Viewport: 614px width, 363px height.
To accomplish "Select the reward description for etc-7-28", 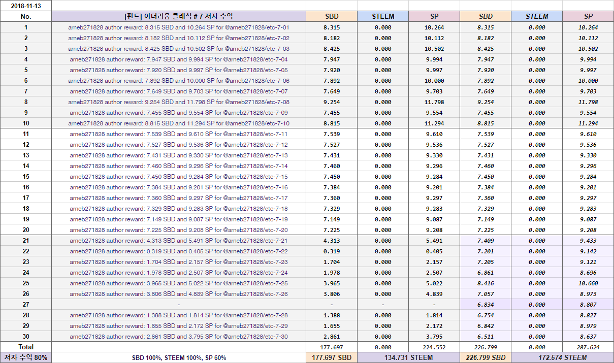I will [x=179, y=315].
